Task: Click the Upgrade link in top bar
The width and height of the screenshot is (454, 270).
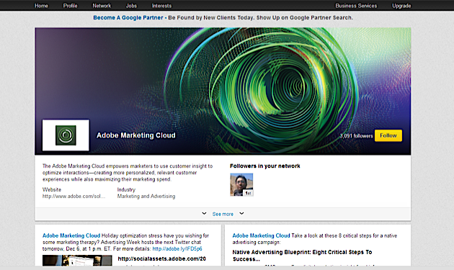Action: coord(401,6)
